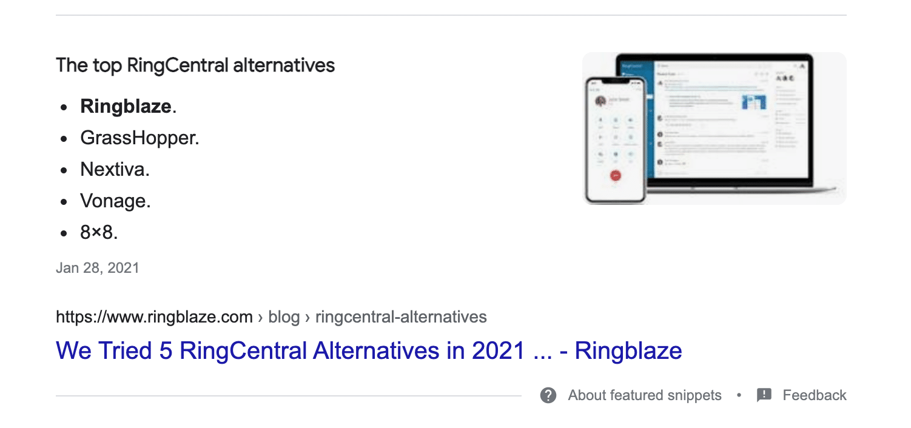Click the red hang-up button in the phone image
The height and width of the screenshot is (428, 911).
(x=616, y=175)
